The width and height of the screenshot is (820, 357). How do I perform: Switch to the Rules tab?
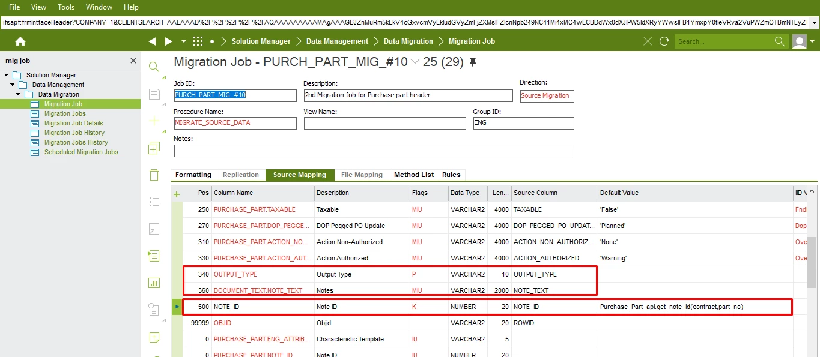(x=451, y=175)
